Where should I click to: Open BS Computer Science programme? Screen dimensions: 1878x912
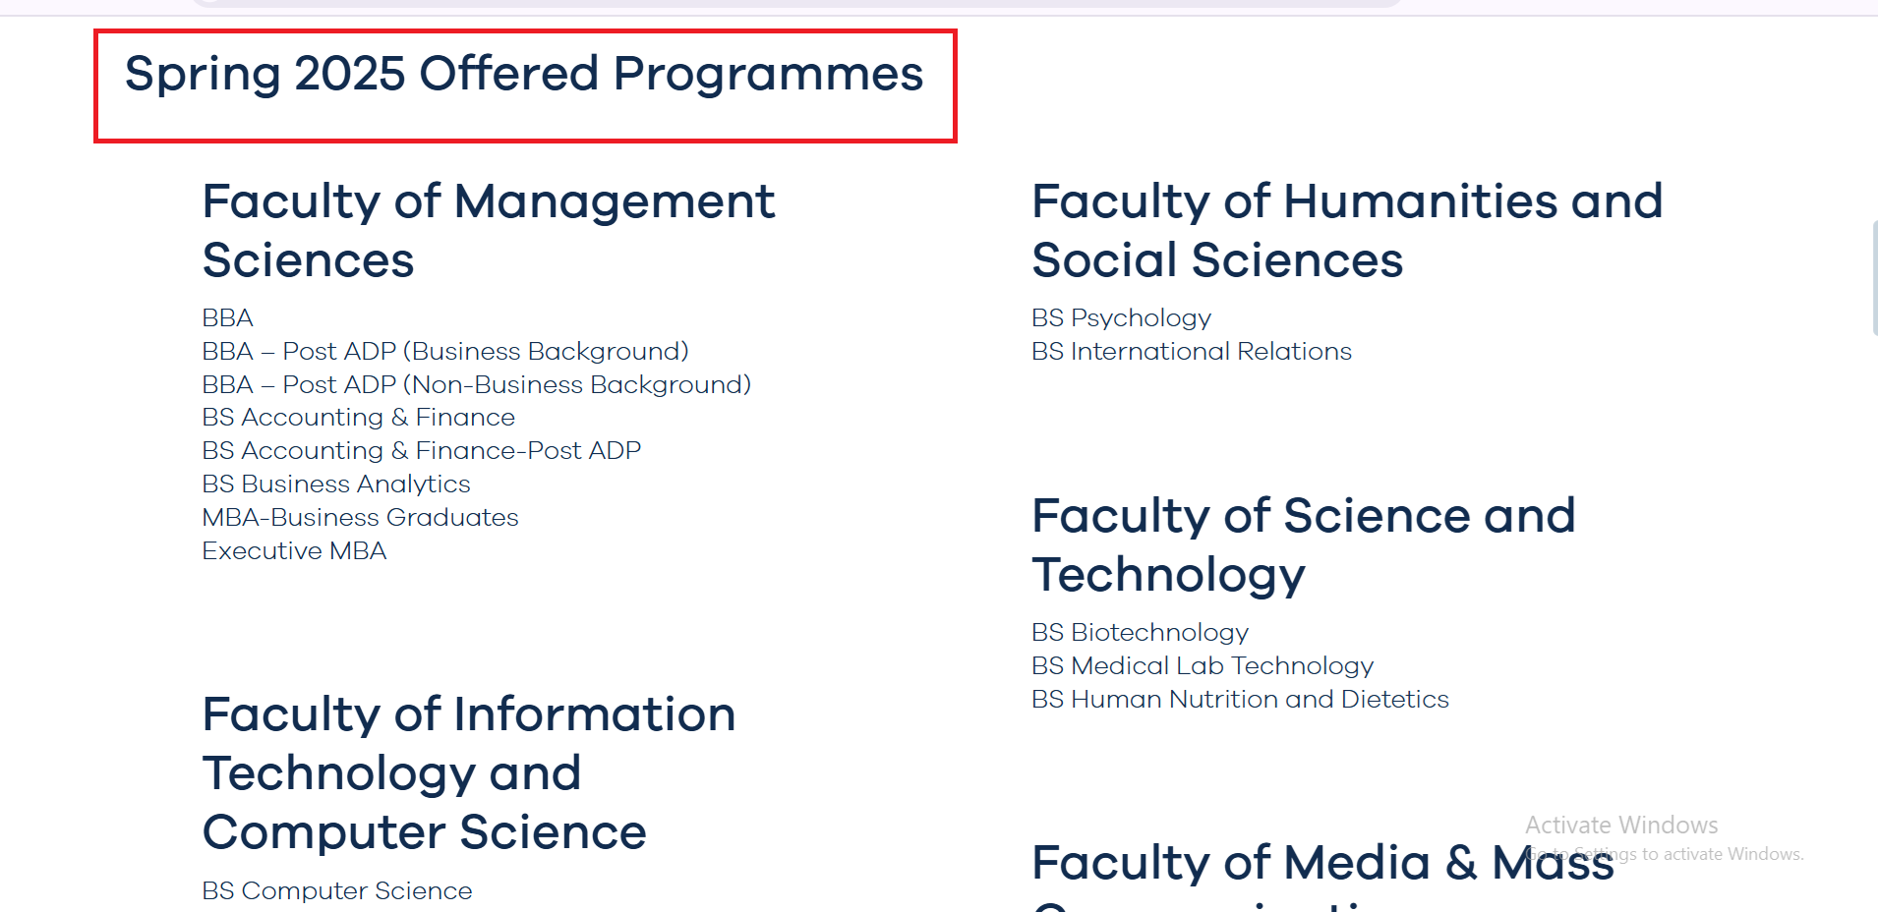coord(337,891)
